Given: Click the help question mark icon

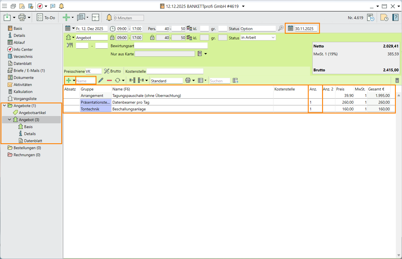Looking at the screenshot, I should (x=396, y=17).
